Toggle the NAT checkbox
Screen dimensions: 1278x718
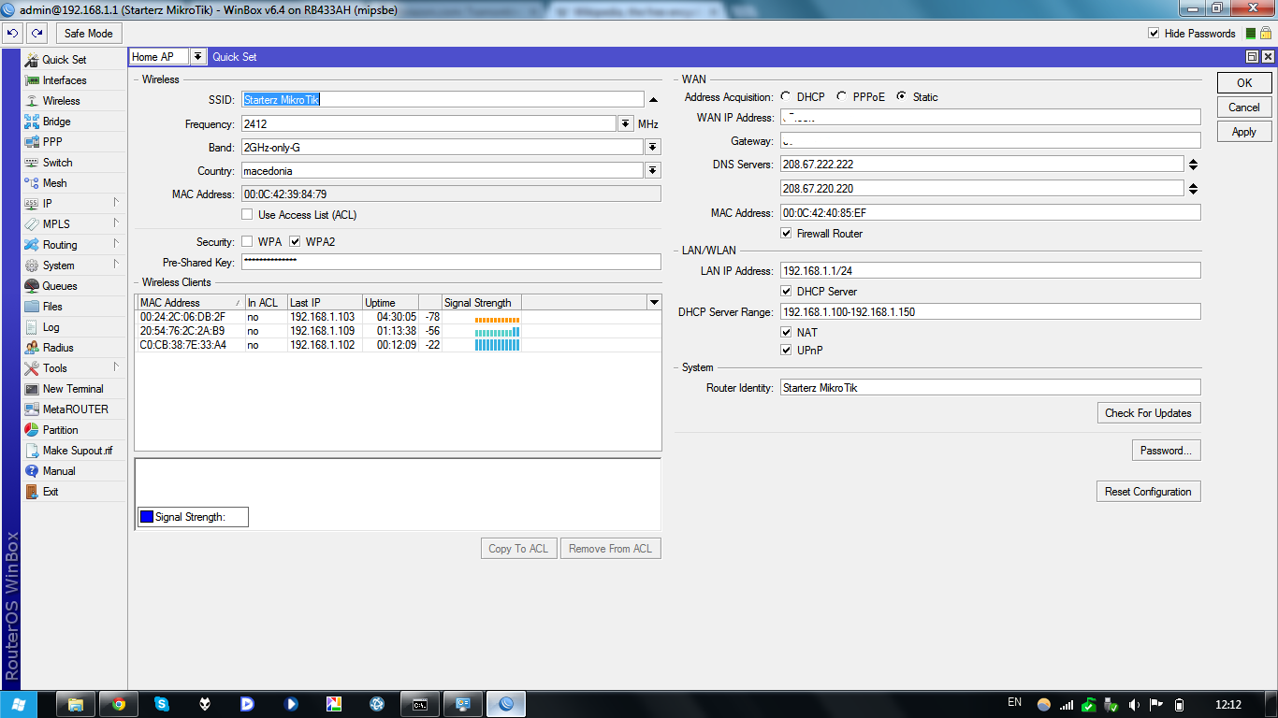pos(787,333)
